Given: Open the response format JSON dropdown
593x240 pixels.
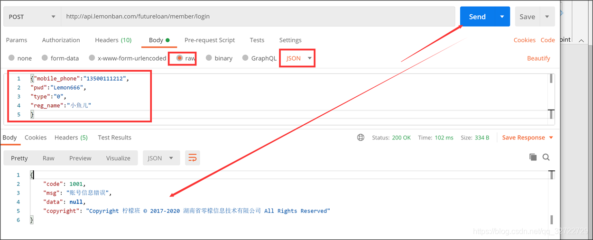Looking at the screenshot, I should 161,158.
